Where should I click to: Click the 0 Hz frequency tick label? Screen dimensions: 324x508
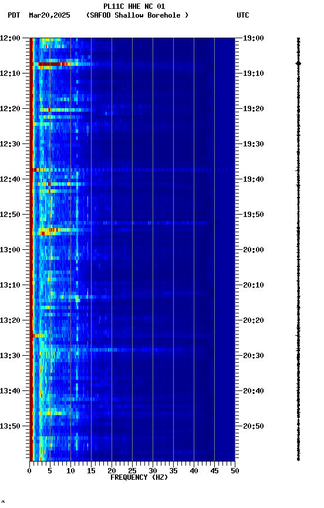pos(29,471)
